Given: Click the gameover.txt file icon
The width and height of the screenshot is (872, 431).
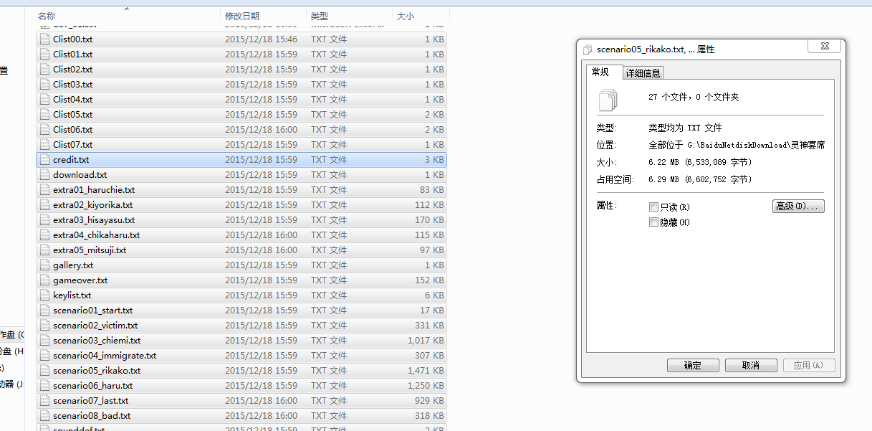Looking at the screenshot, I should [x=44, y=280].
